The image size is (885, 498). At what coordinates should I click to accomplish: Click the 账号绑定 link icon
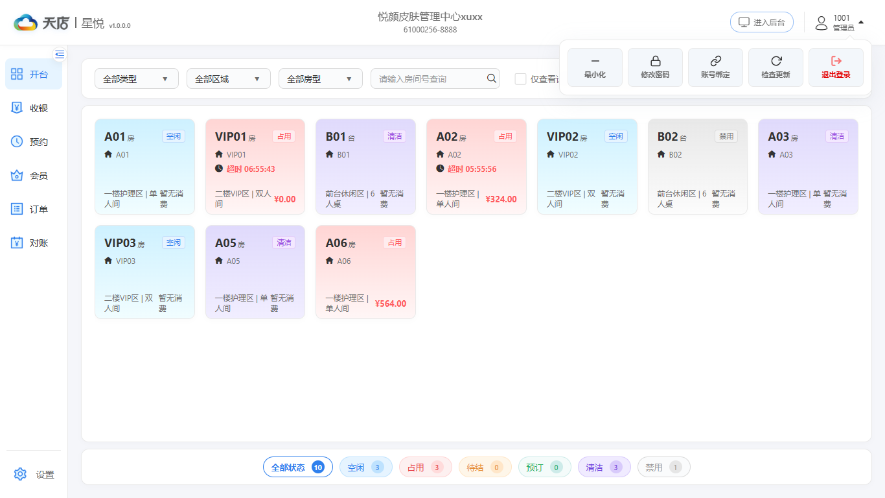(715, 61)
